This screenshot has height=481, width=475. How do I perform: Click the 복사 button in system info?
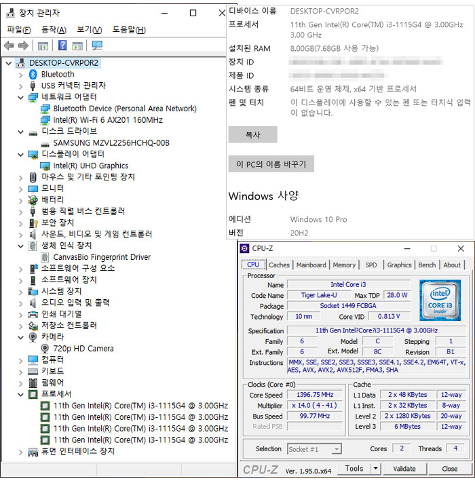coord(253,134)
